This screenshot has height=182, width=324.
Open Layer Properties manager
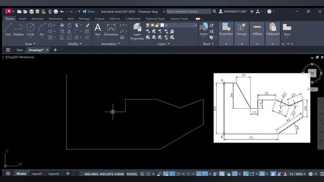pyautogui.click(x=137, y=31)
